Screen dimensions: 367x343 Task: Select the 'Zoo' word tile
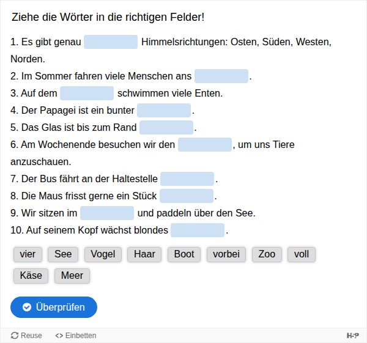coord(267,254)
